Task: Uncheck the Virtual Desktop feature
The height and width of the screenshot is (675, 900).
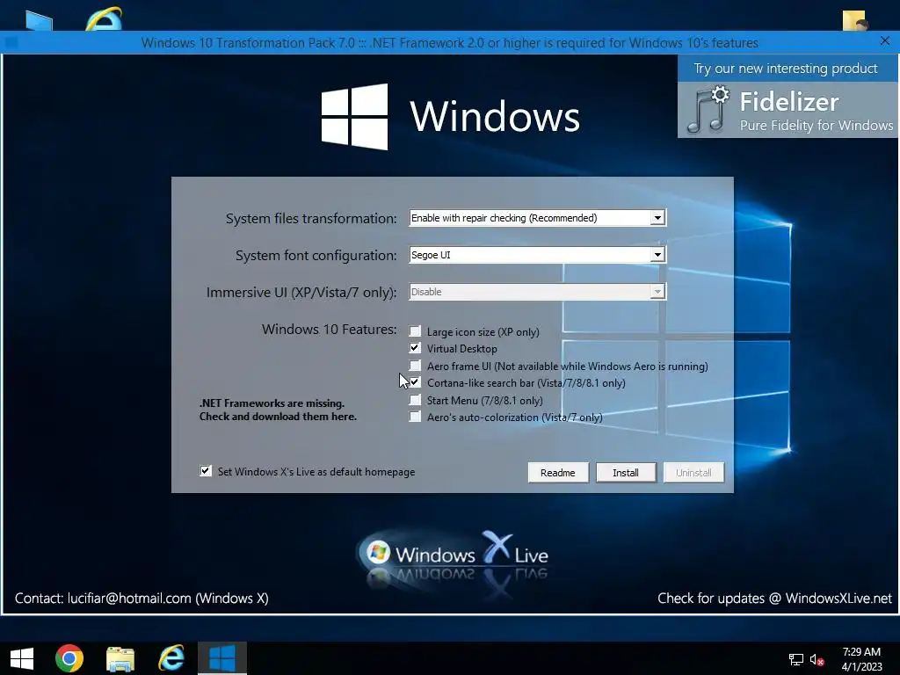Action: click(415, 348)
